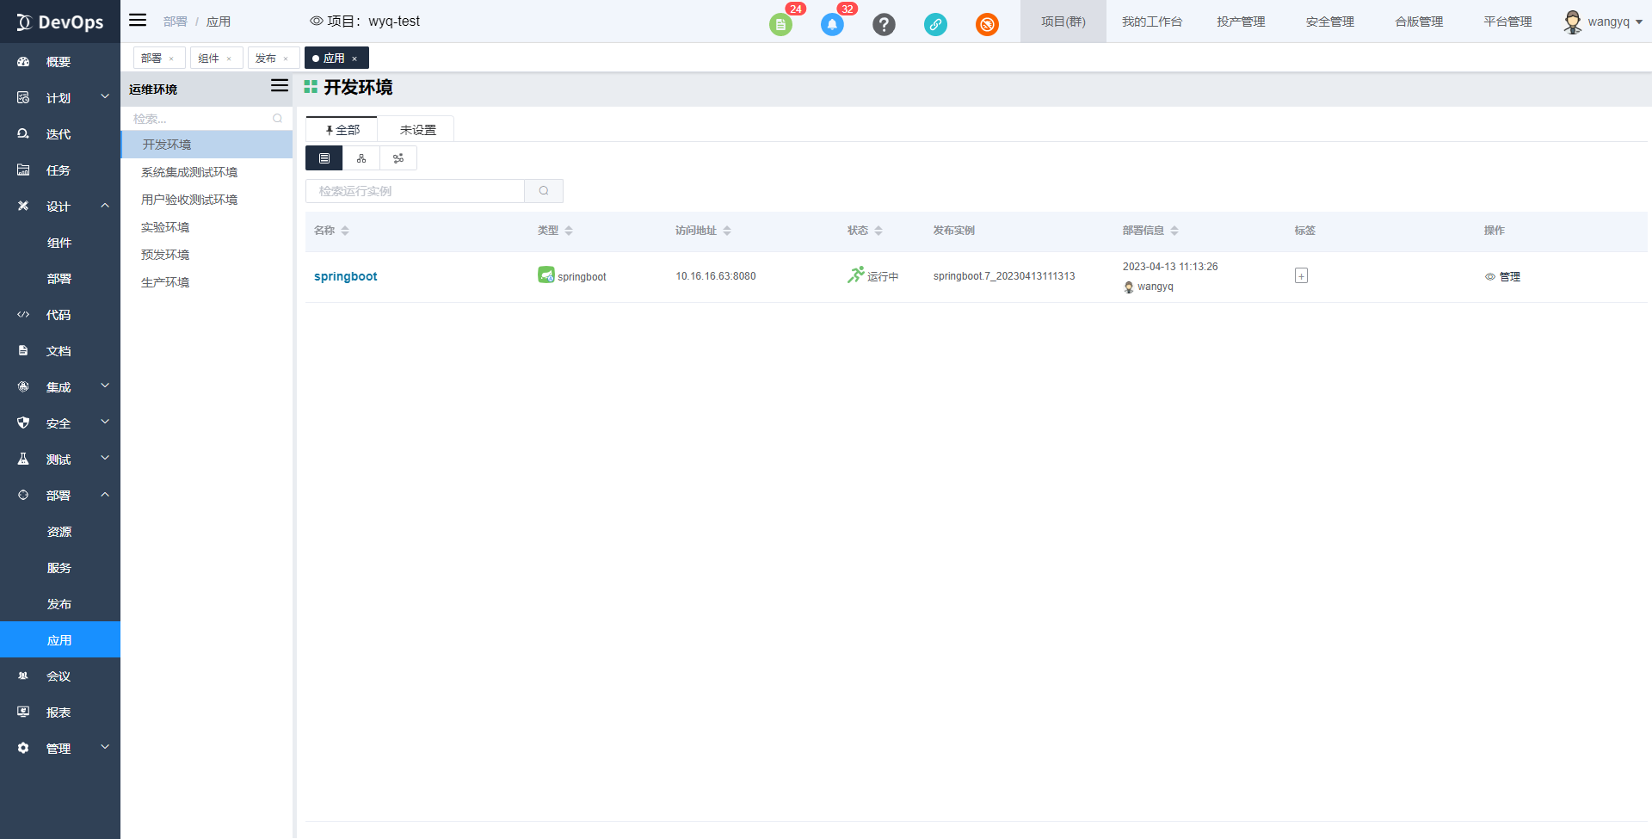1652x839 pixels.
Task: Click the eye icon before 项目：wyq-test
Action: click(315, 21)
